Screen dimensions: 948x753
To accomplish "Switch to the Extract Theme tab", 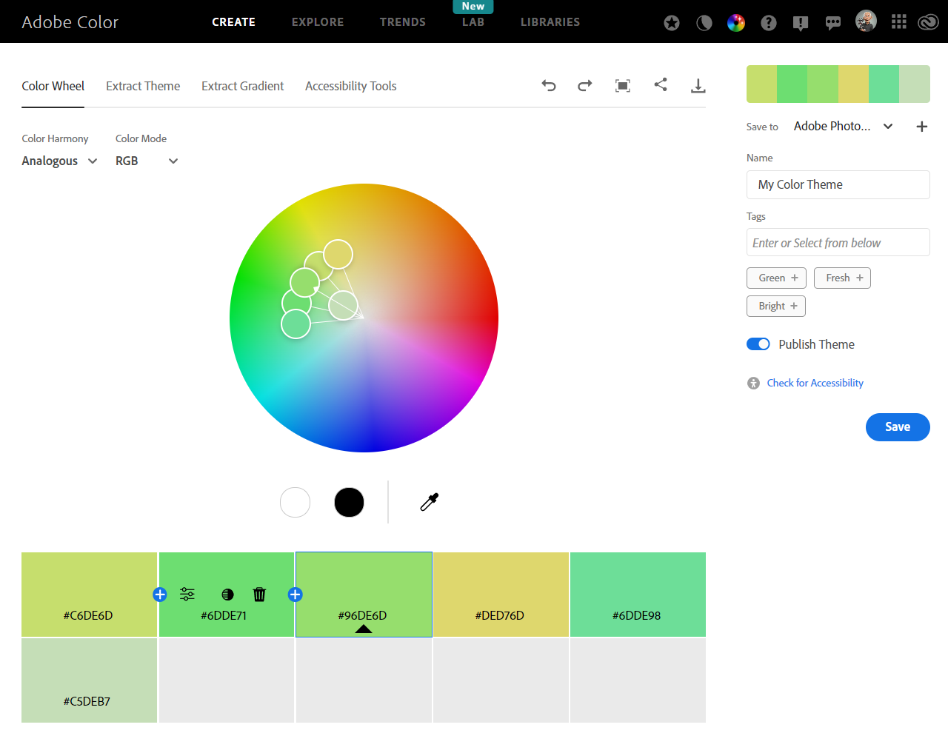I will click(143, 86).
